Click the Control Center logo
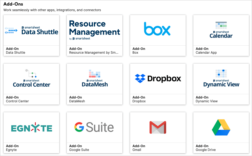This screenshot has height=156, width=252. click(31, 78)
